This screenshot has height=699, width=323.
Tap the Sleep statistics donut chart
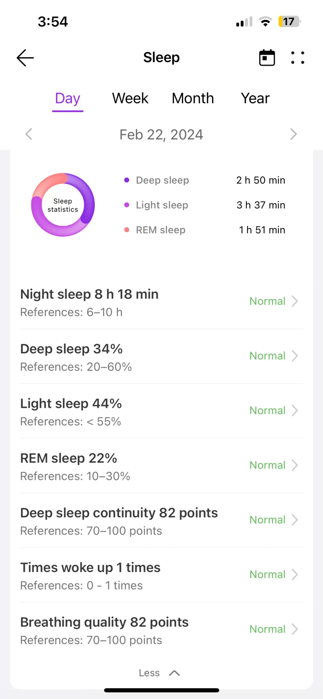tap(63, 205)
